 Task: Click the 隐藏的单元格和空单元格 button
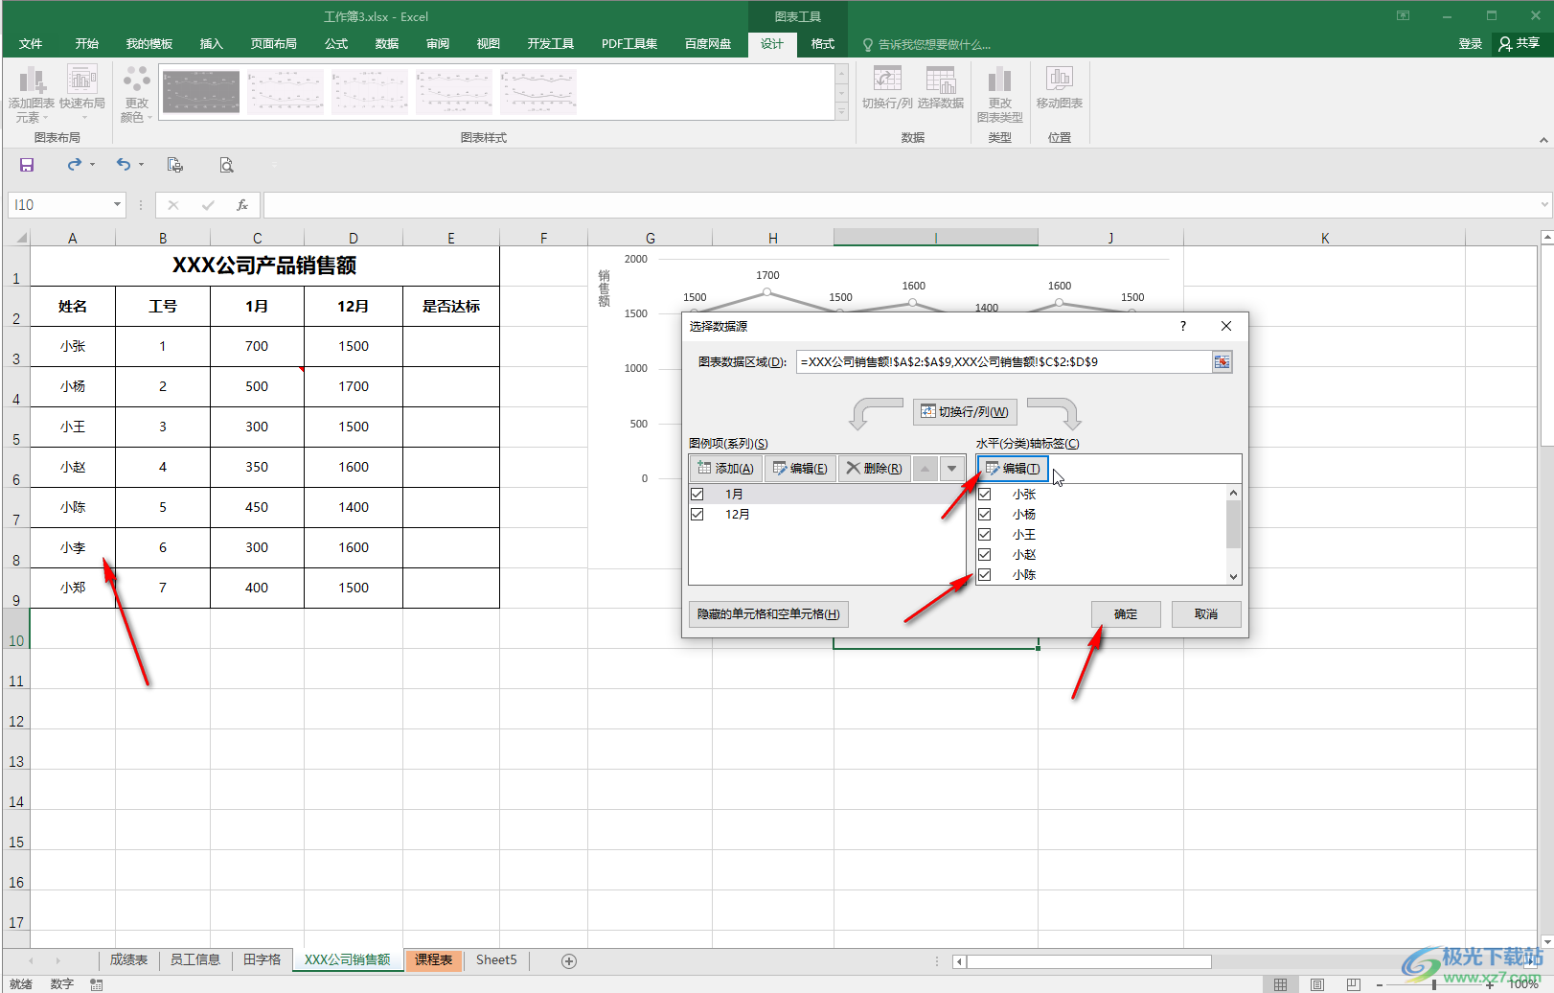[768, 614]
